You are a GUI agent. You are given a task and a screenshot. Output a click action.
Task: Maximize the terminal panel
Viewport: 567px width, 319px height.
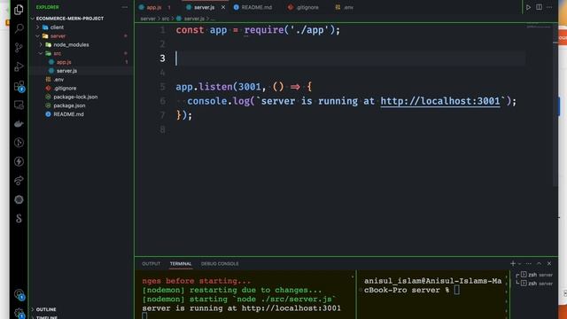539,264
